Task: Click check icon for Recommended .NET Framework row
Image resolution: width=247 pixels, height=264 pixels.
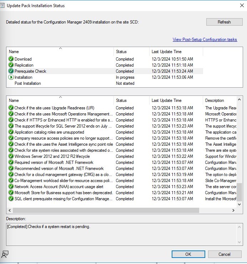Action: pos(11,169)
